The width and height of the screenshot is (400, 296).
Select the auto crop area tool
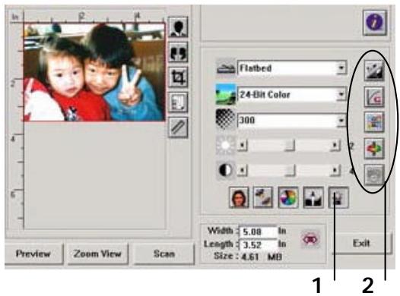(x=178, y=77)
